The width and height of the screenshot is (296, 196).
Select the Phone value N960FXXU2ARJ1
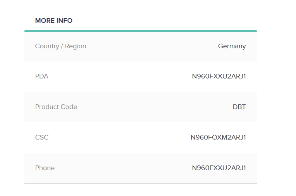pos(219,168)
